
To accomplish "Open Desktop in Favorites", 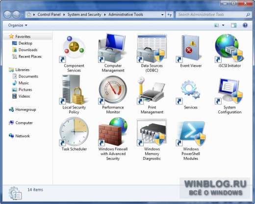I will (x=25, y=43).
